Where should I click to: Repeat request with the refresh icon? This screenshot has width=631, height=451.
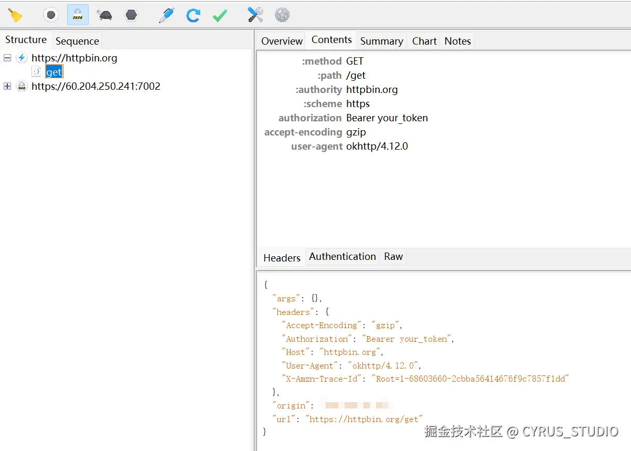click(193, 15)
